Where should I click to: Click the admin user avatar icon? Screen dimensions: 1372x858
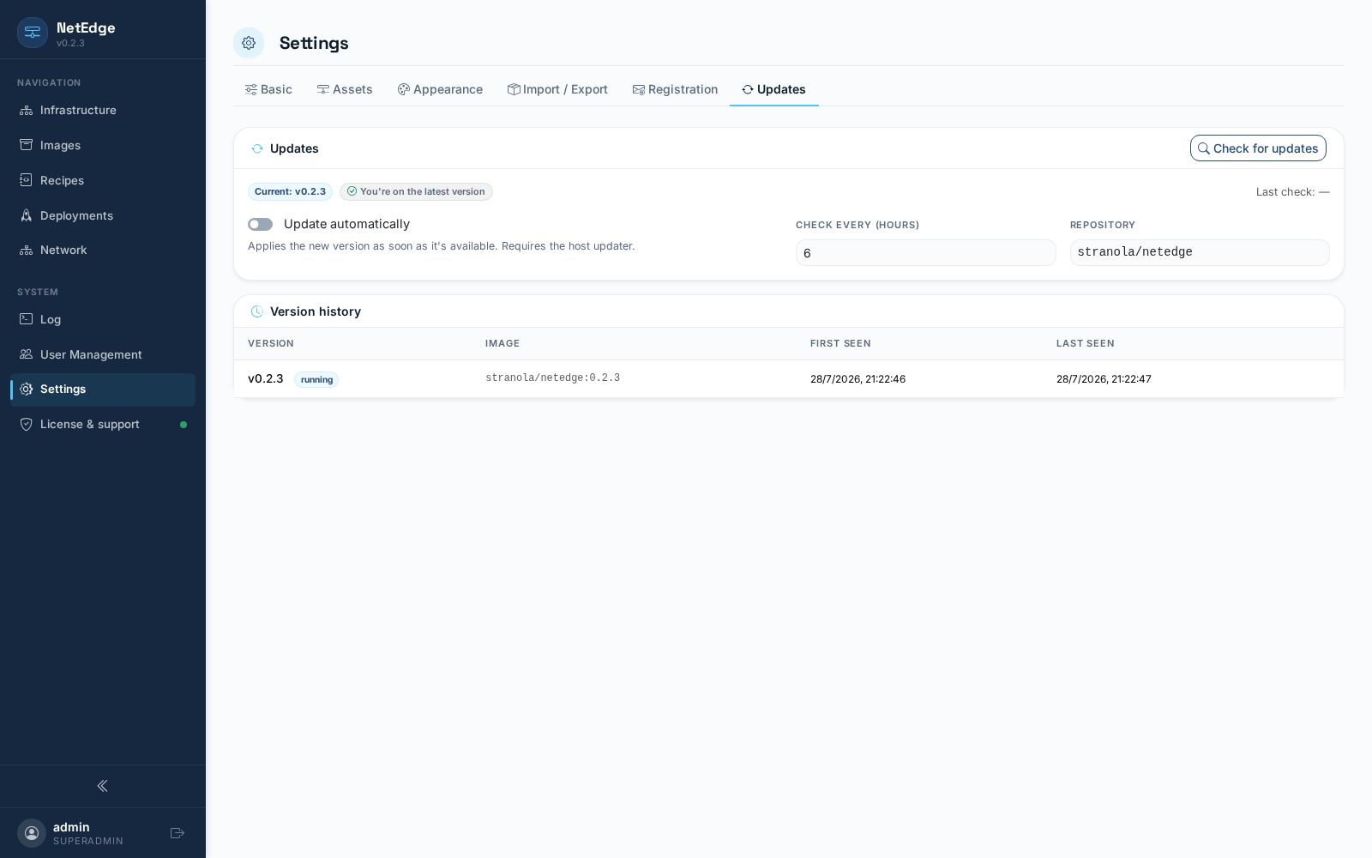[x=32, y=833]
